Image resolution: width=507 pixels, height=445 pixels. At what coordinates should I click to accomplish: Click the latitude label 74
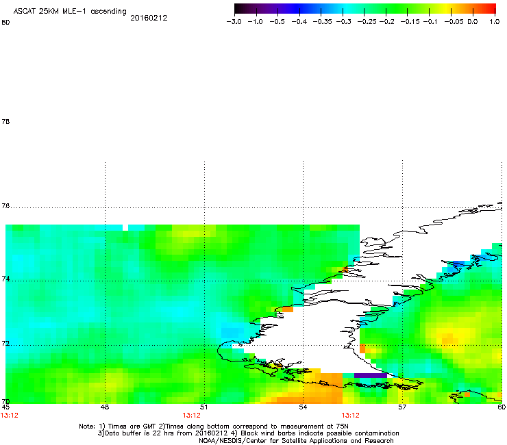point(5,279)
